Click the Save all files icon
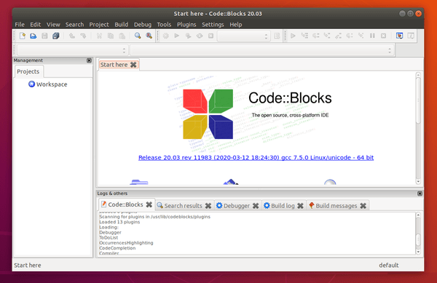 pyautogui.click(x=56, y=36)
